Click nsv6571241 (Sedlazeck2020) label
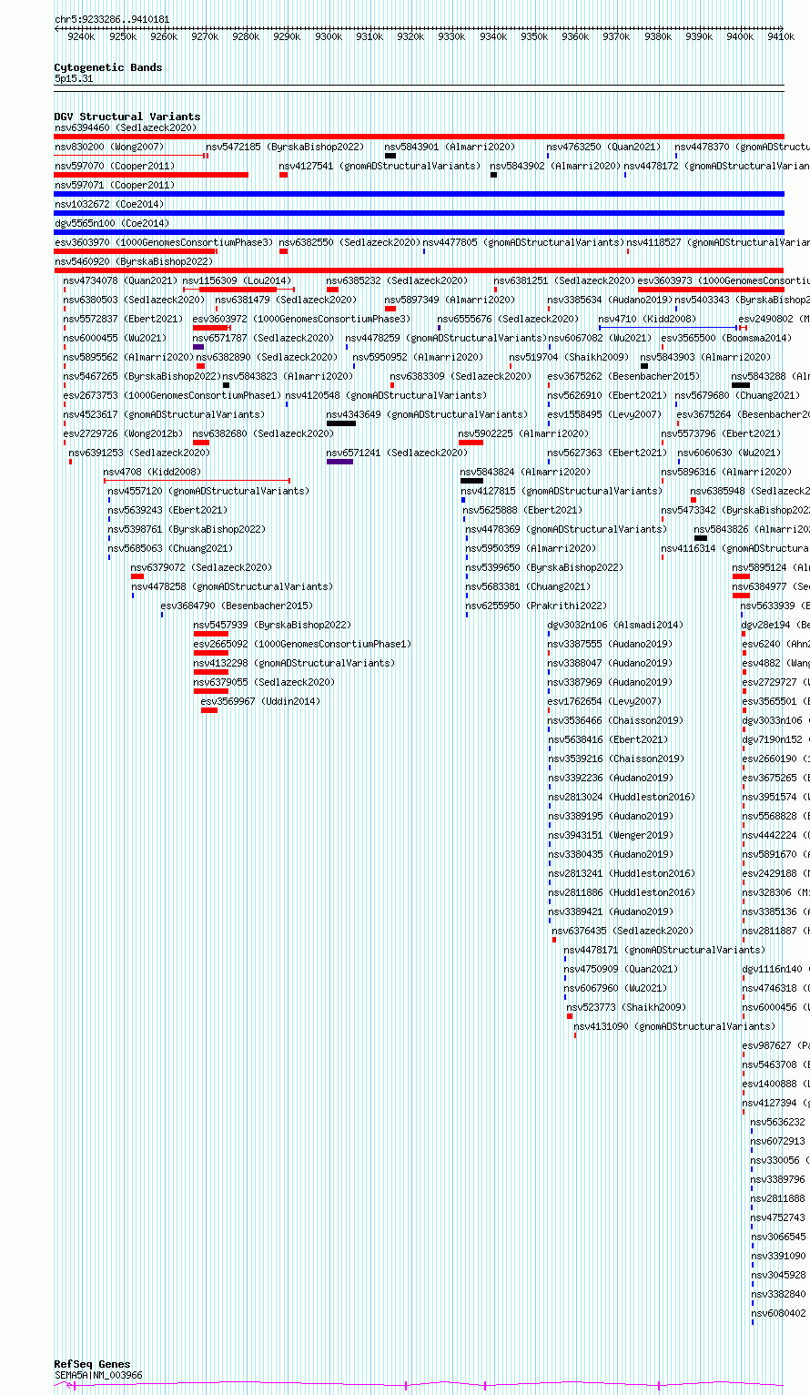 click(x=398, y=453)
